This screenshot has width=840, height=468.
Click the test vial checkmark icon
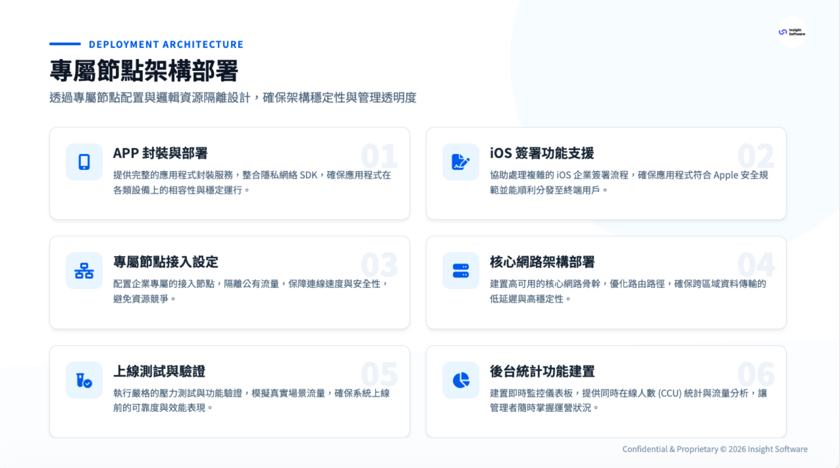[84, 380]
